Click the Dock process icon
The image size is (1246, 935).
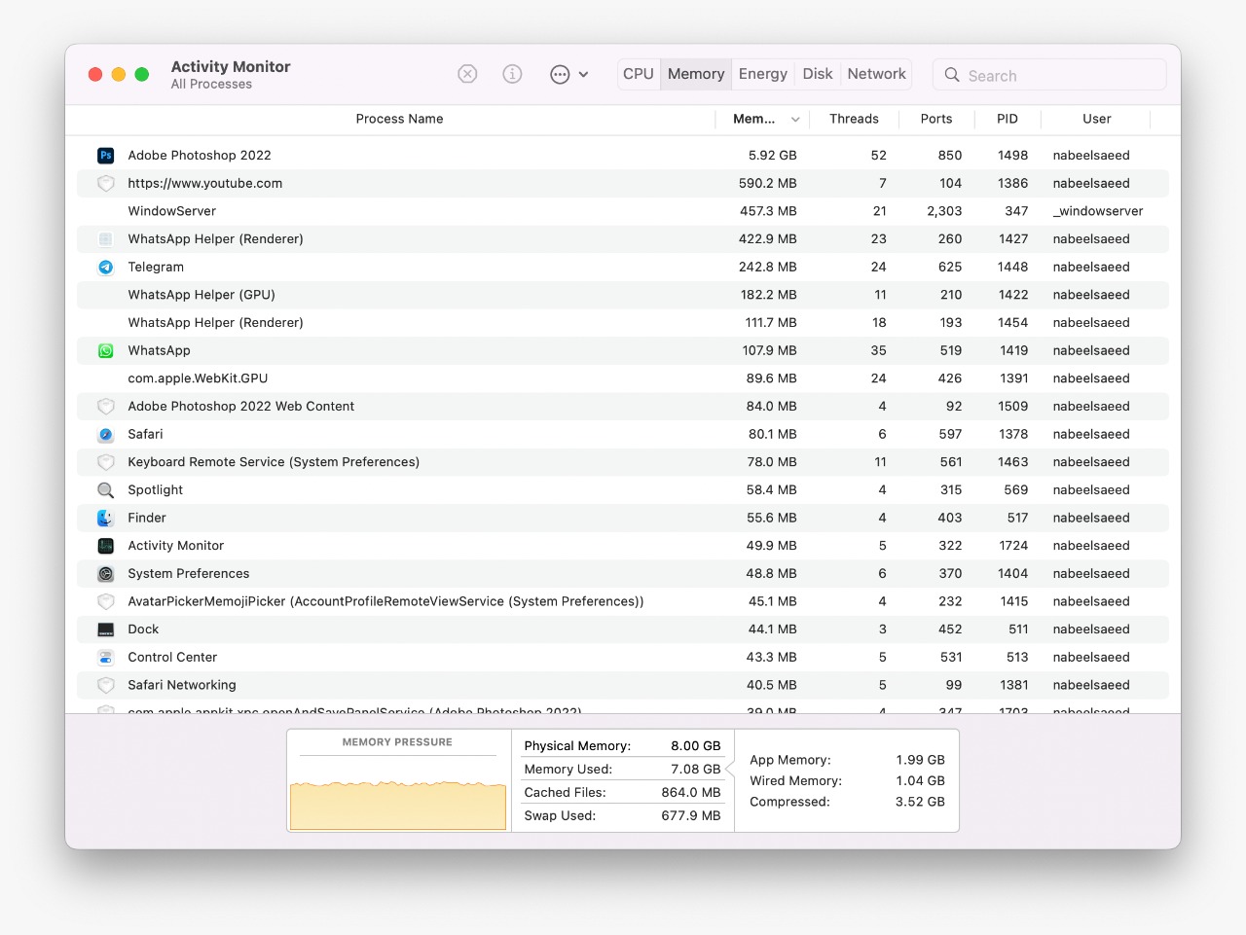click(x=106, y=629)
